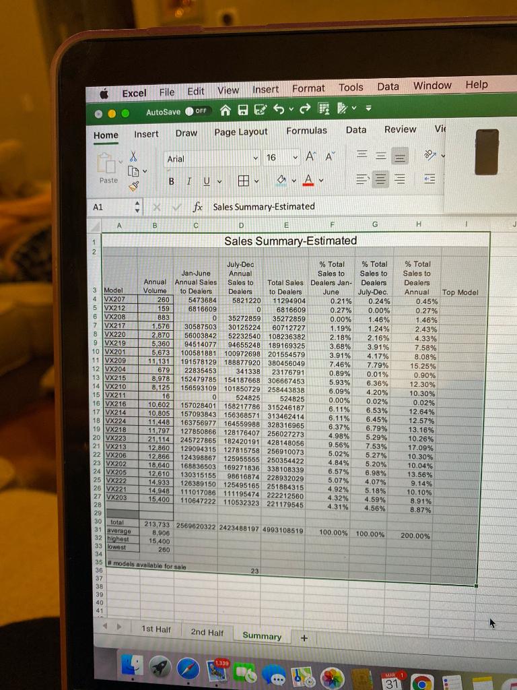Align text to bottom of cell
The image size is (517, 690).
point(400,156)
